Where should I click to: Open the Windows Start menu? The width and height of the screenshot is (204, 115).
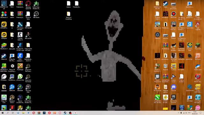(3, 113)
